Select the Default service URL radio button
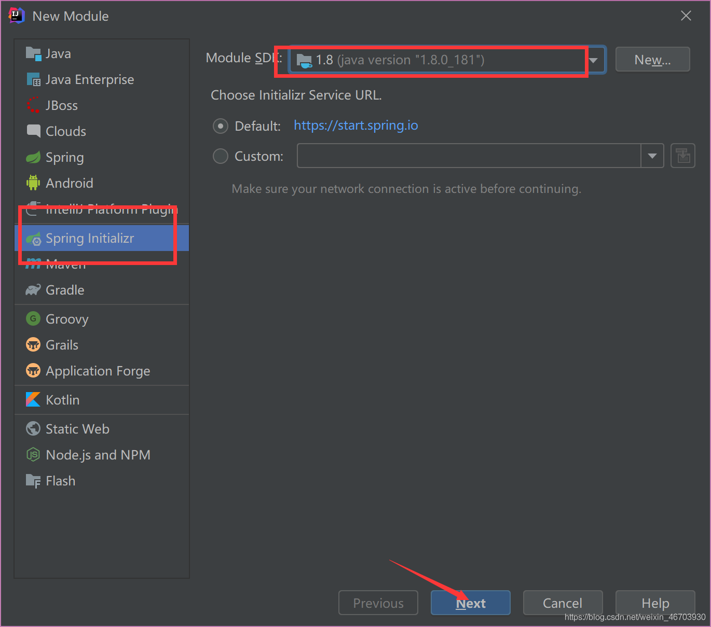 point(221,126)
